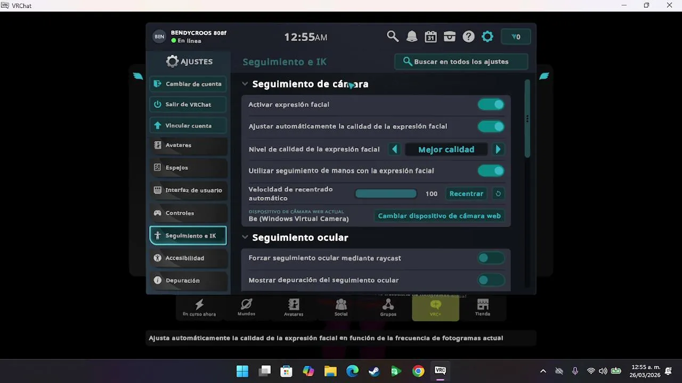Click the Mejor calidad value
Screen dimensions: 682x383
[446, 149]
